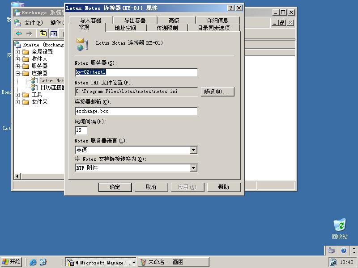Click the KuaYue root node icon in the tree

pyautogui.click(x=17, y=45)
